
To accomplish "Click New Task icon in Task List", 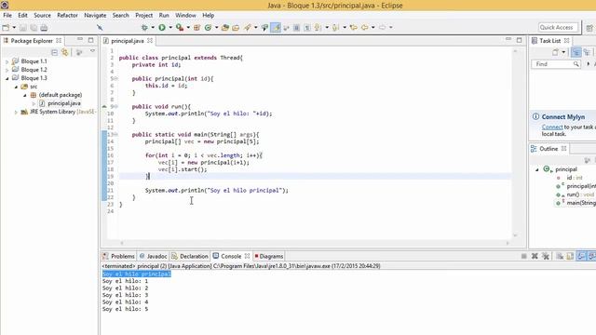I will pyautogui.click(x=556, y=52).
